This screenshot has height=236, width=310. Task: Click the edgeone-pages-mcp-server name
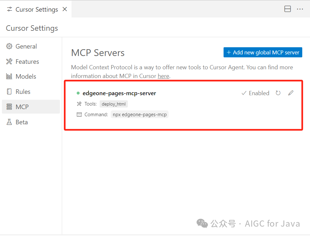click(119, 93)
